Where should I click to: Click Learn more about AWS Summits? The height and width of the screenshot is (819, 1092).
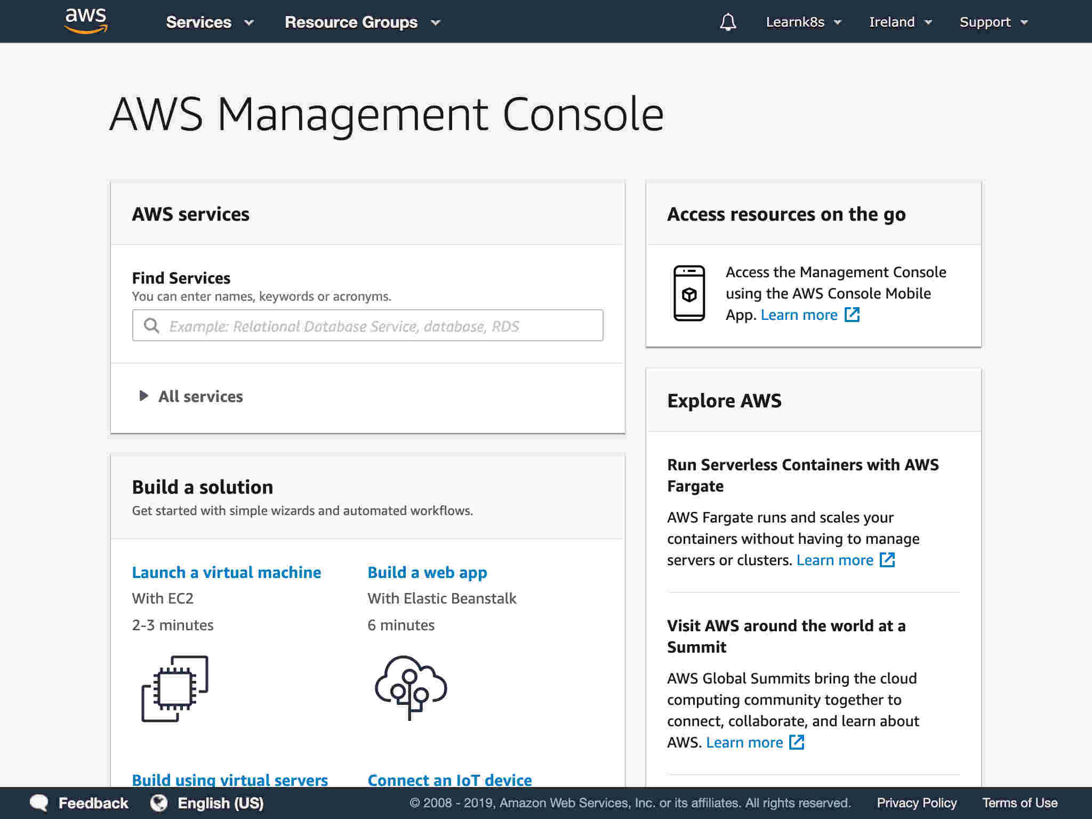pos(744,742)
